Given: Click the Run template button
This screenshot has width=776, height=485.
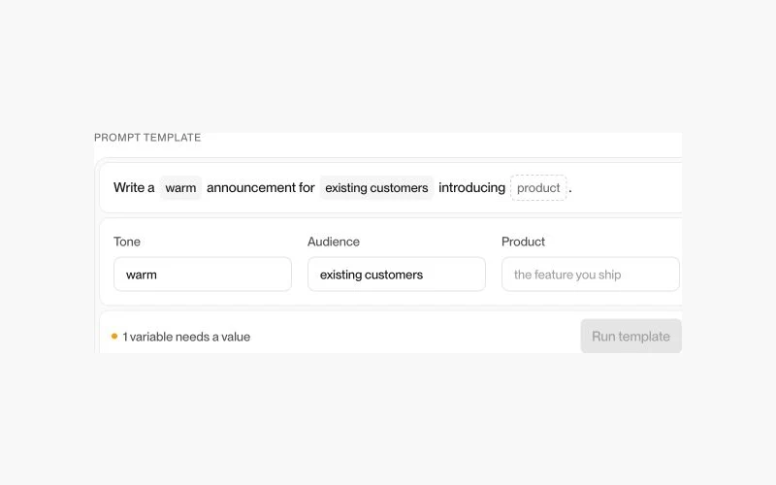Looking at the screenshot, I should [x=631, y=337].
